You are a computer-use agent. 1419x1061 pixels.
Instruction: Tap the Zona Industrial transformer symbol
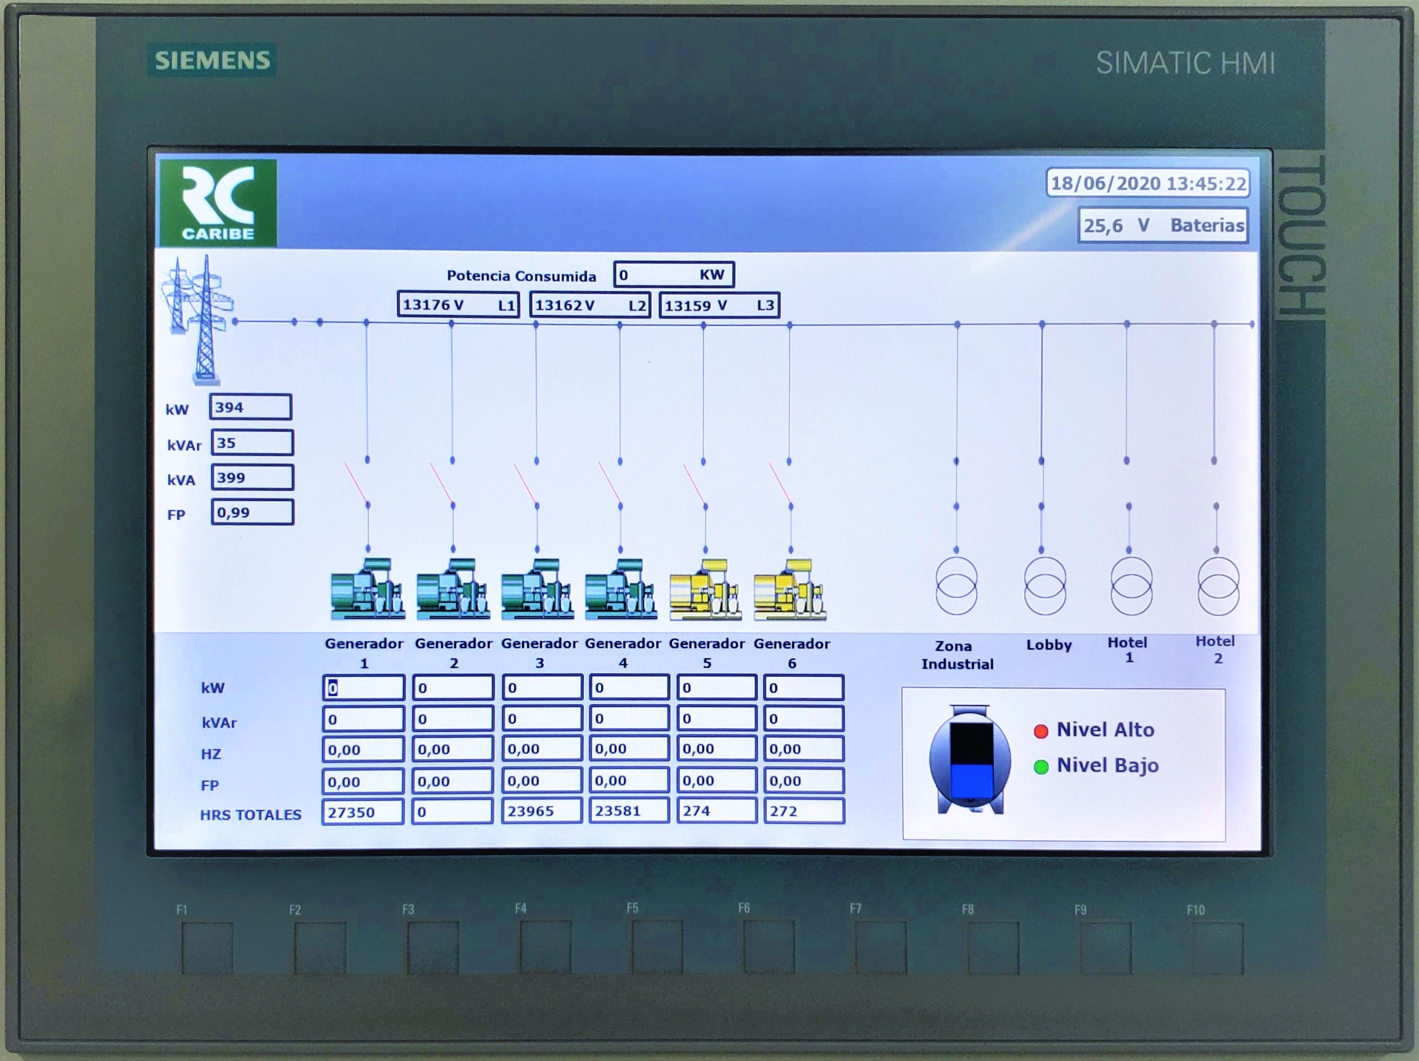point(957,586)
